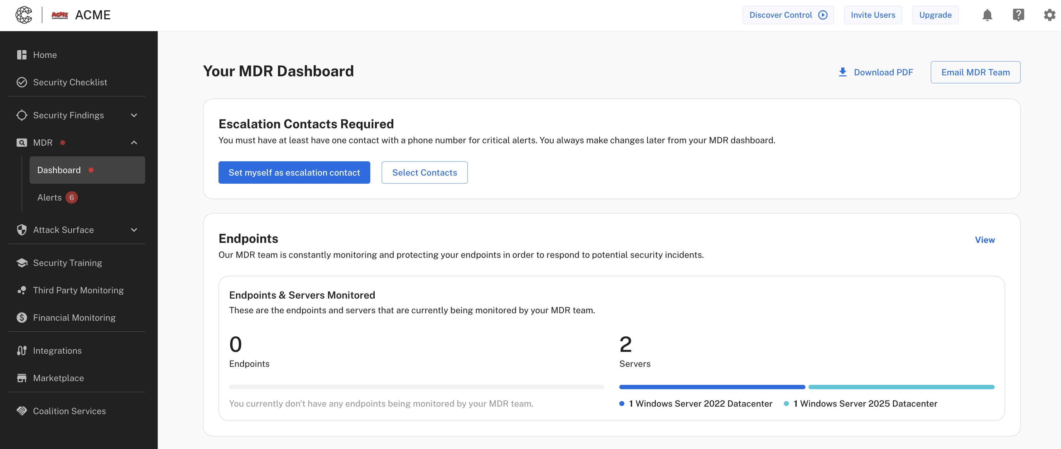
Task: Click the '0' Endpoints count value
Action: pos(236,344)
